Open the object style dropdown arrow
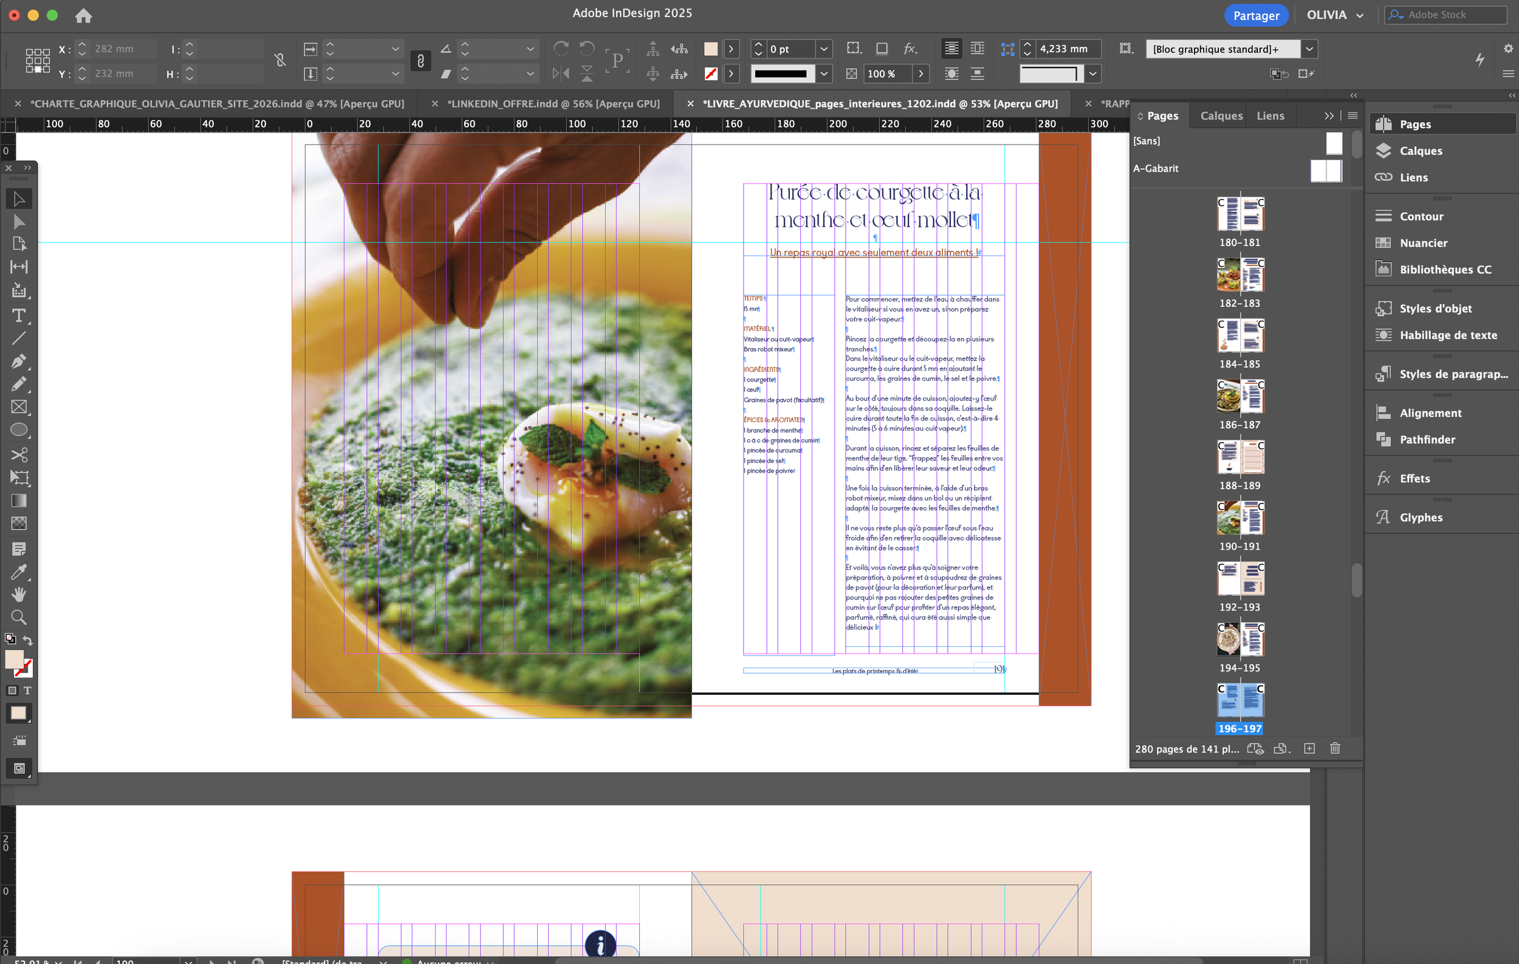1519x964 pixels. pyautogui.click(x=1309, y=49)
